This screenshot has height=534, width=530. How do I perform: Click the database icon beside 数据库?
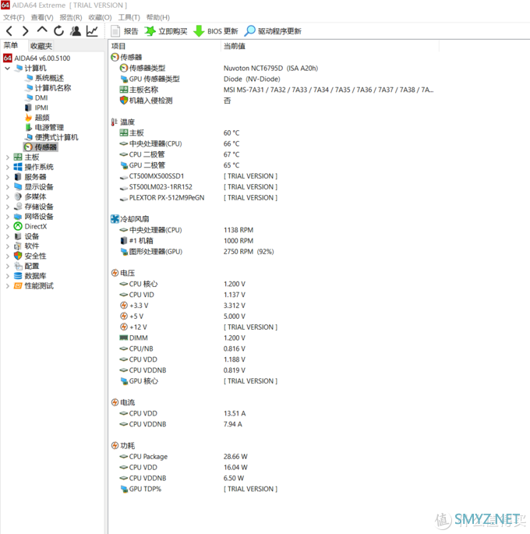pos(18,276)
